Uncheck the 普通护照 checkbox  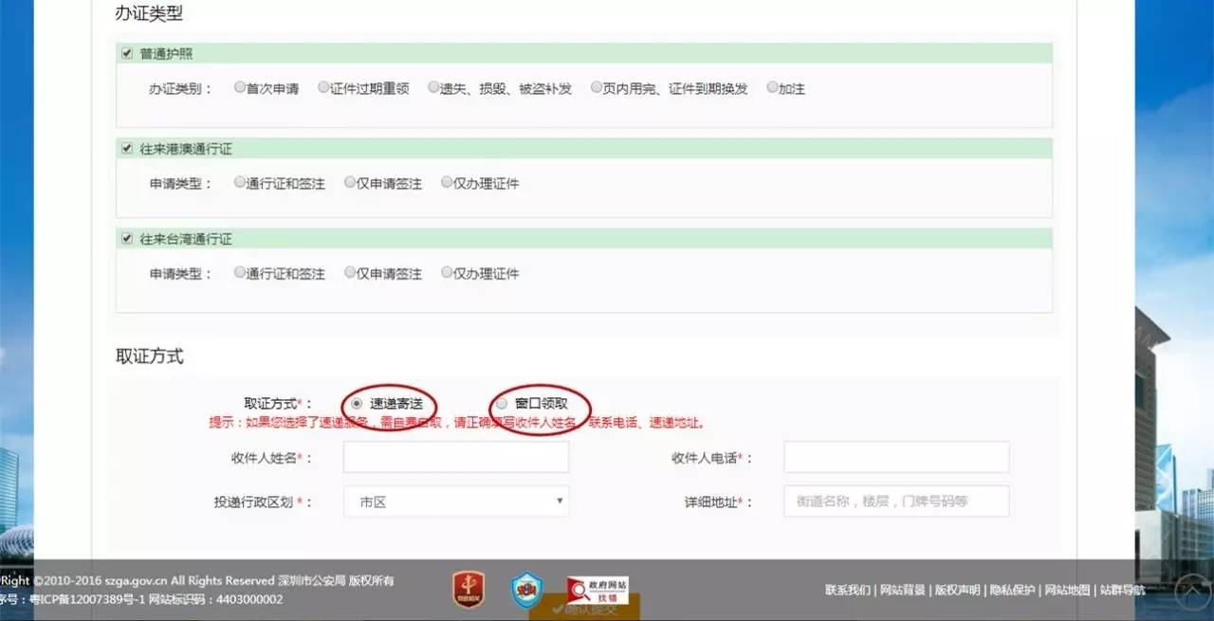[x=127, y=53]
